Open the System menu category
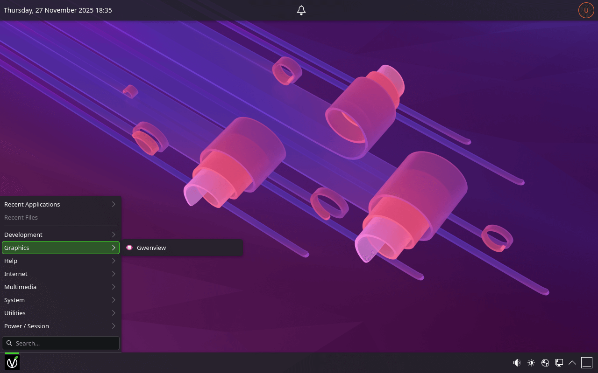The image size is (598, 373). [60, 300]
